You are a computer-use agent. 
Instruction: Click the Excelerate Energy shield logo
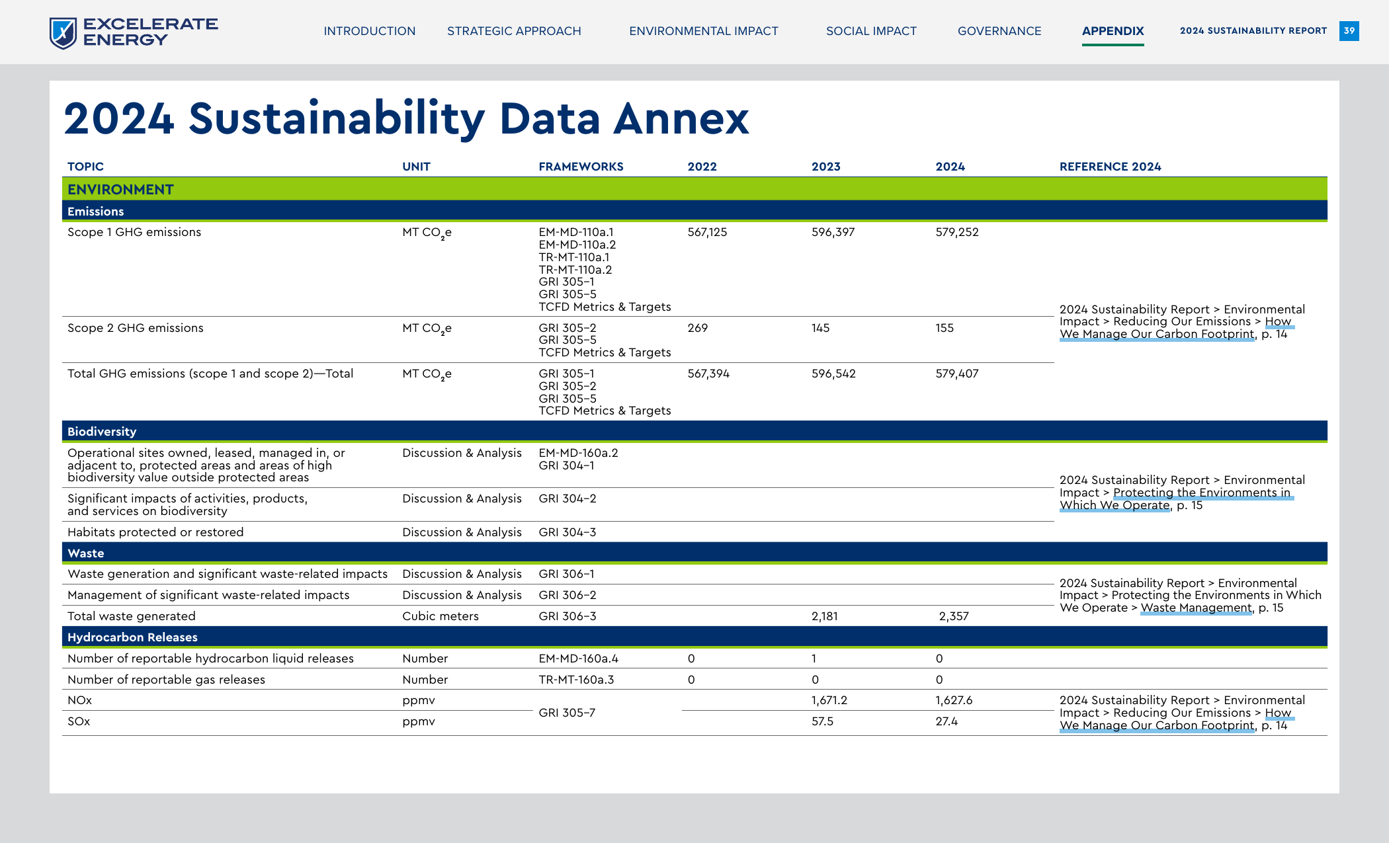point(63,32)
